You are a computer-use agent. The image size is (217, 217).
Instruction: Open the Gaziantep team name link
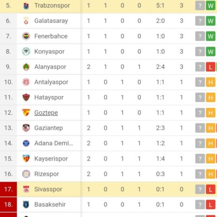[49, 128]
